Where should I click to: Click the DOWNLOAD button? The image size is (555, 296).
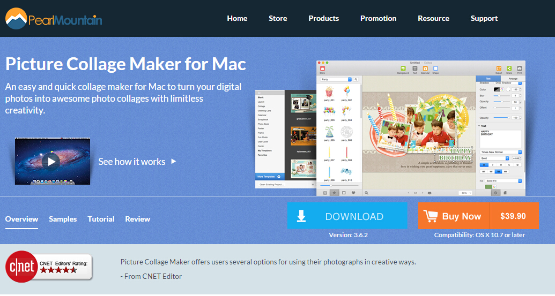(x=347, y=216)
